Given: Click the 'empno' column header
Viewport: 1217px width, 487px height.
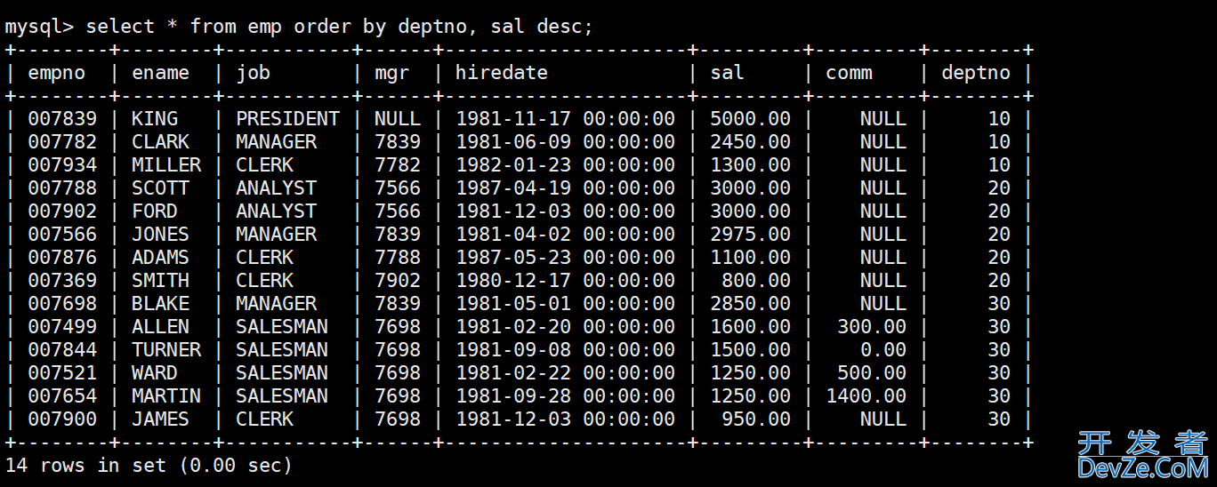Looking at the screenshot, I should coord(57,73).
